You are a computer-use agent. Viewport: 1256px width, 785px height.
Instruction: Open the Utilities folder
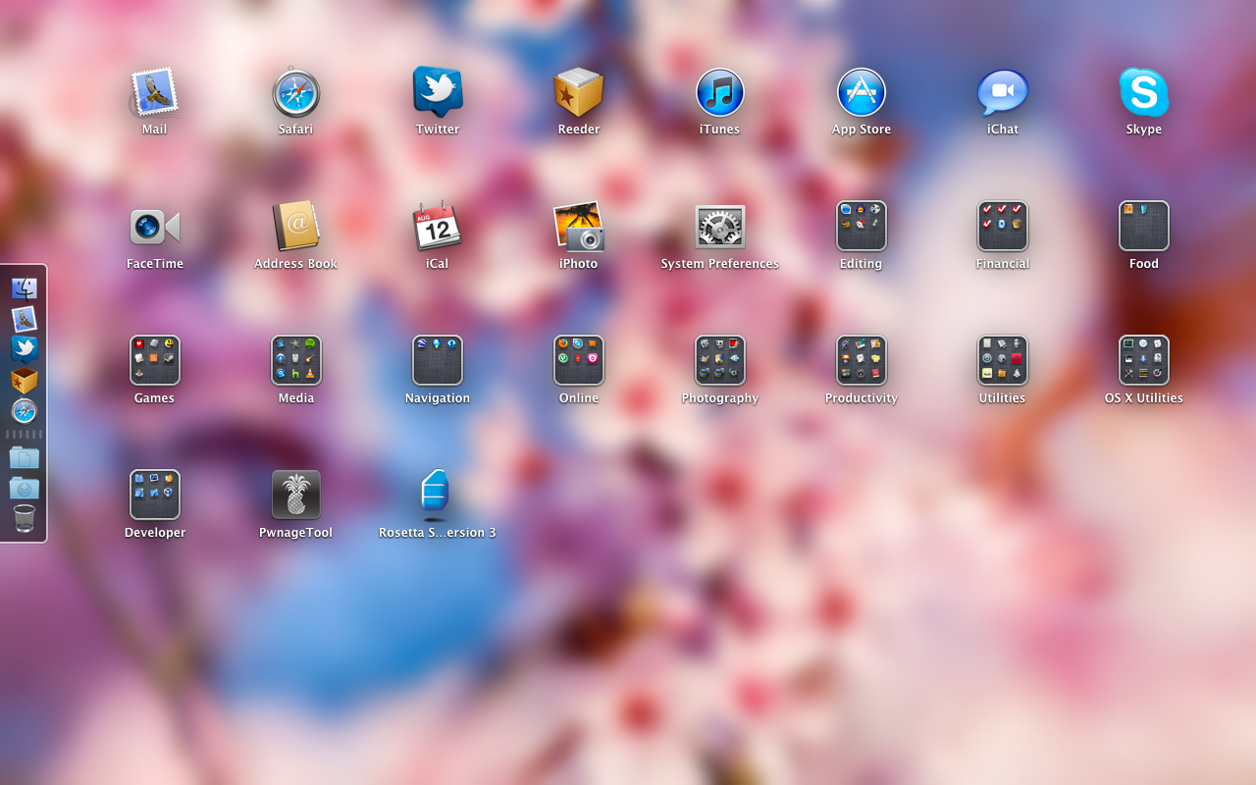[1003, 360]
